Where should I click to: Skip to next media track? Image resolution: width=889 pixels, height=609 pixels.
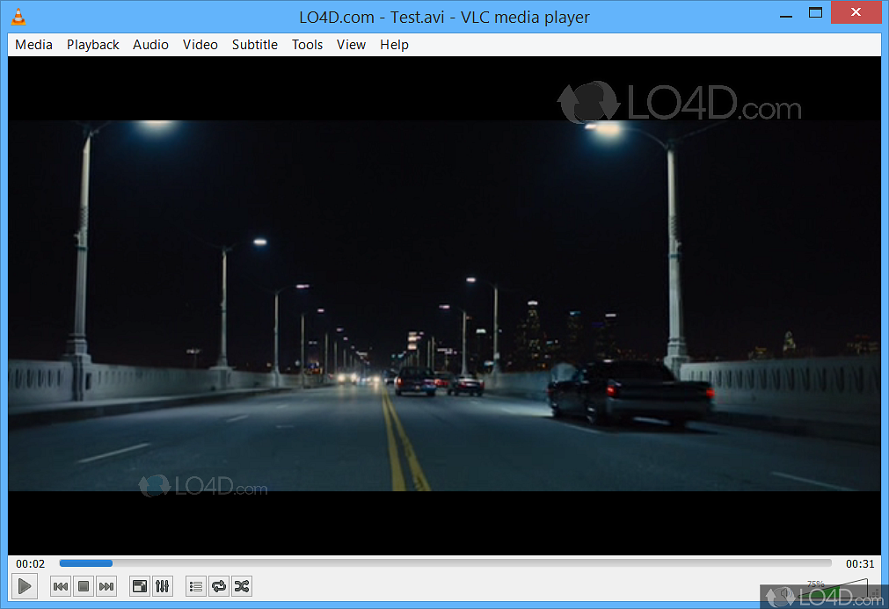(x=106, y=586)
